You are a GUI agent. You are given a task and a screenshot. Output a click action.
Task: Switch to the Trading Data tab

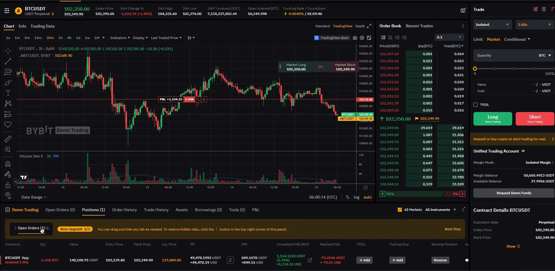[43, 26]
